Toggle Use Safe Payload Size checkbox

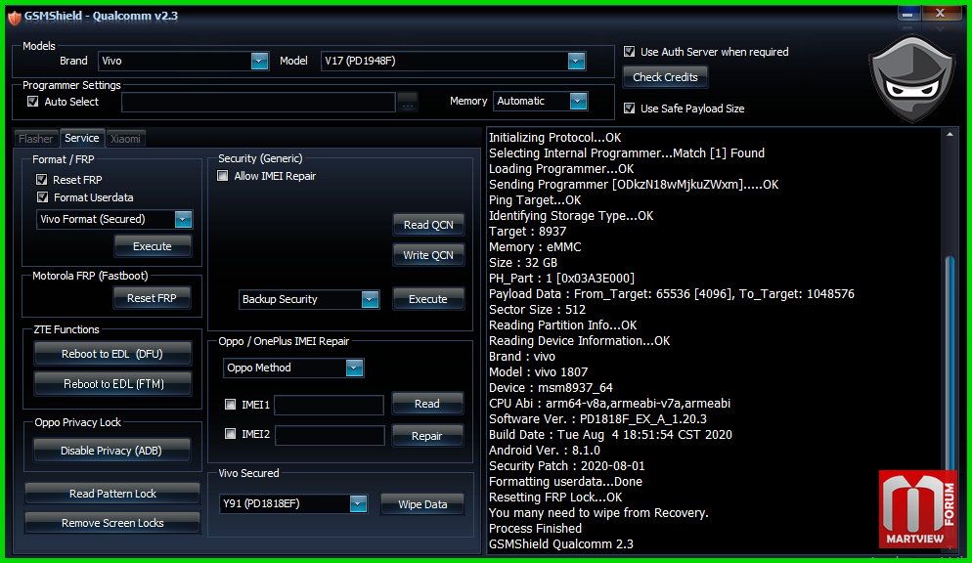(629, 108)
